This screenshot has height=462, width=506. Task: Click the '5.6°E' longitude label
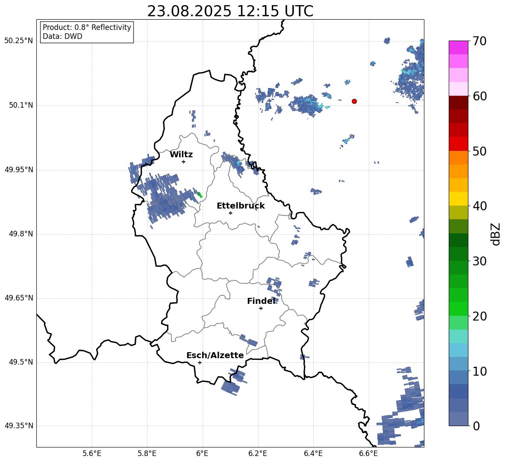(92, 454)
